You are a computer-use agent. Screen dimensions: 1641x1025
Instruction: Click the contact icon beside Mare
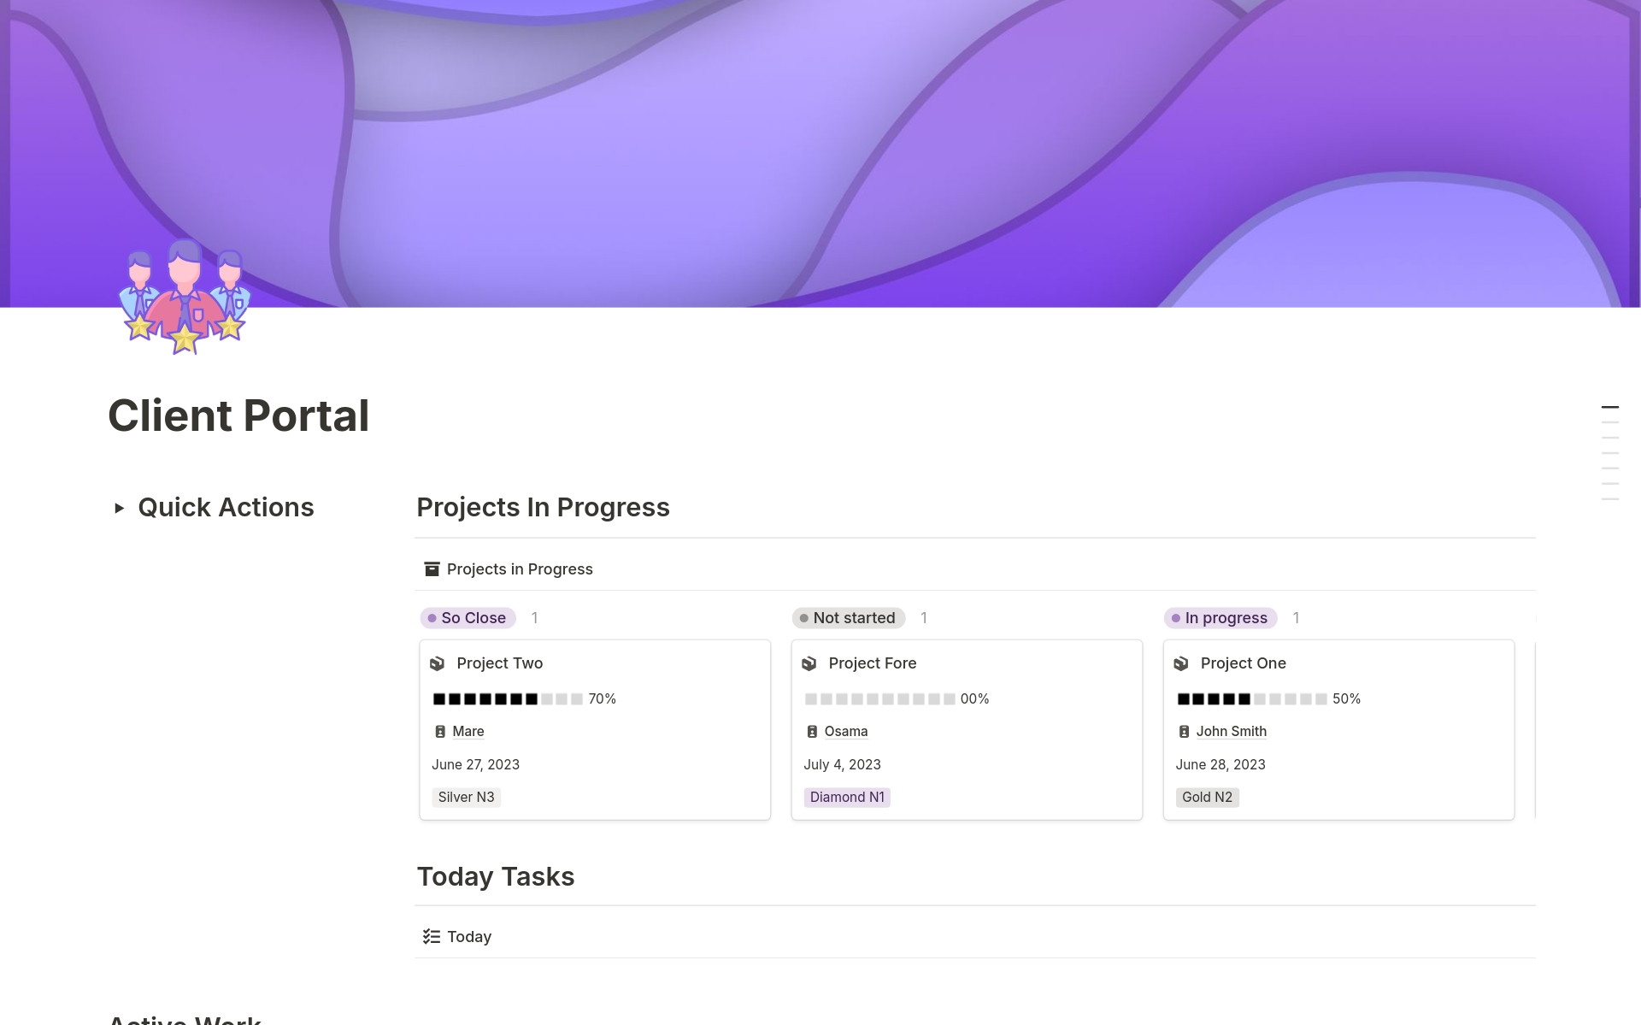pyautogui.click(x=440, y=732)
